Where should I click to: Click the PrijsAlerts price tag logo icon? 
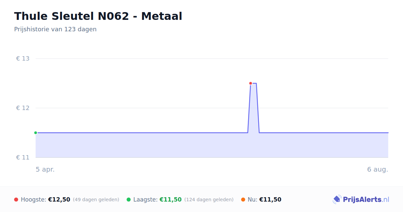point(337,200)
